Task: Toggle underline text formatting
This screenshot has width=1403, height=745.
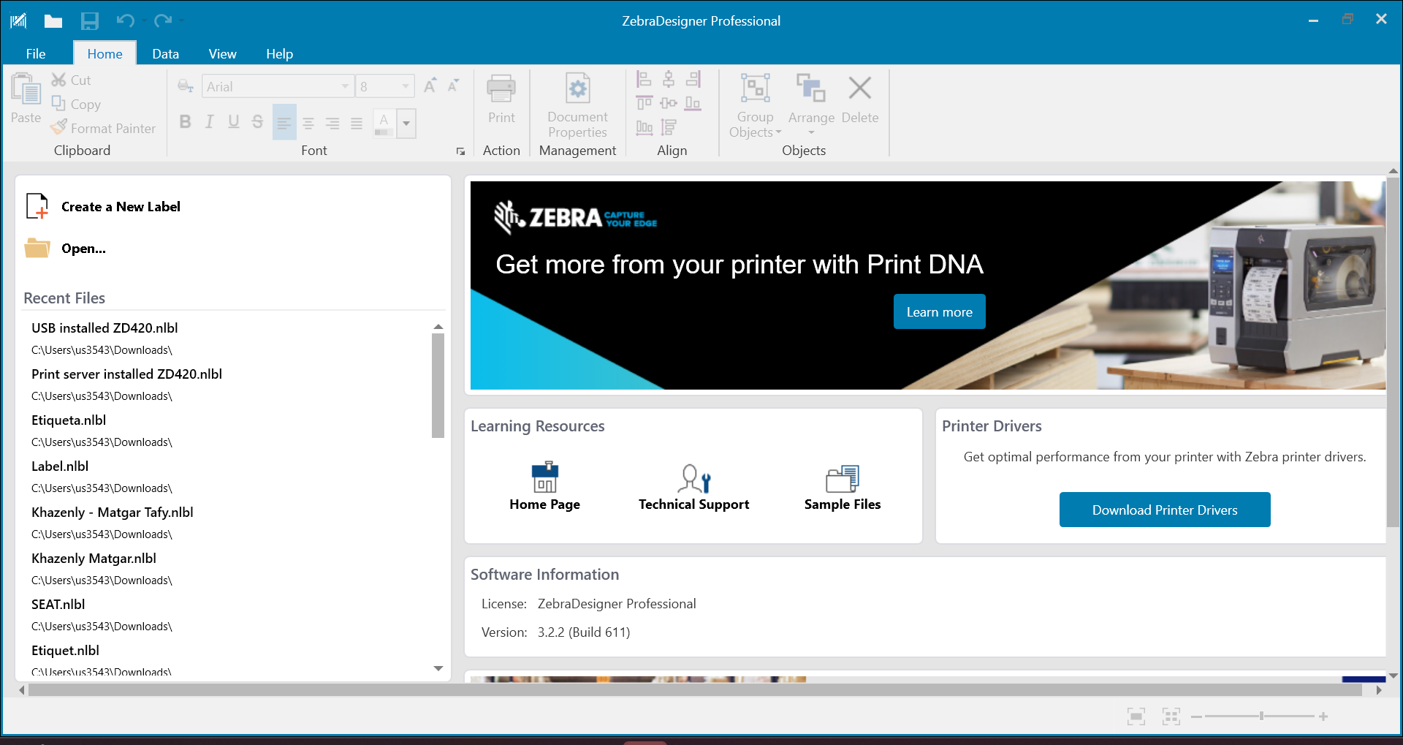Action: pyautogui.click(x=233, y=121)
